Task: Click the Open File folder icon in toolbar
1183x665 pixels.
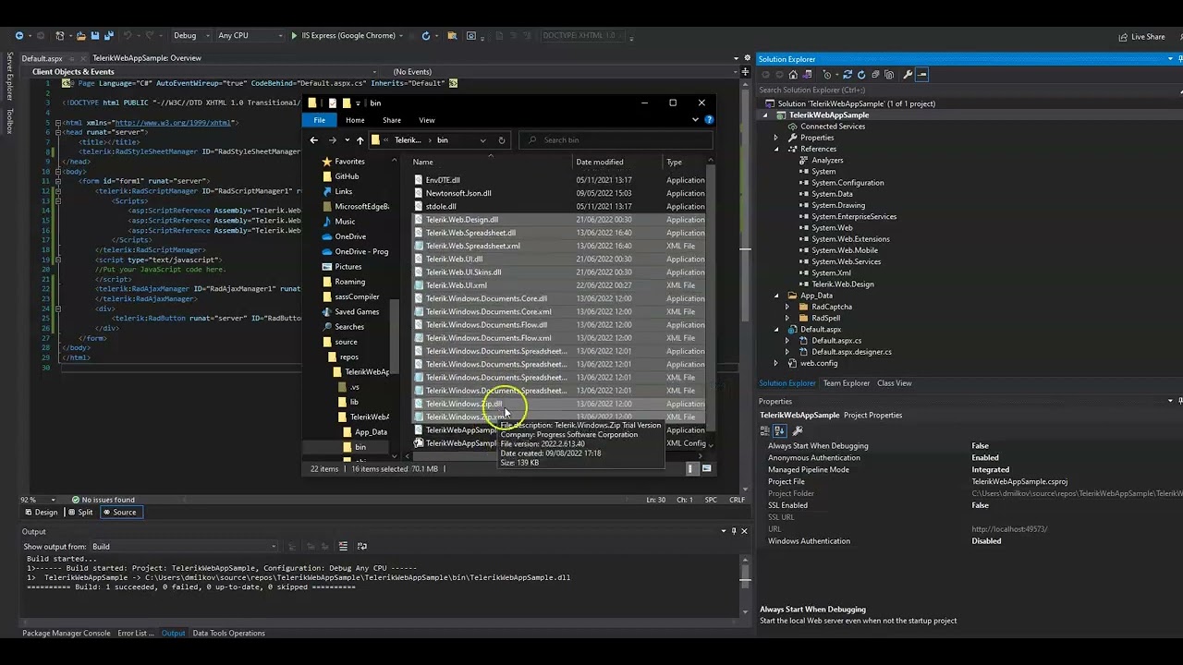Action: coord(81,36)
